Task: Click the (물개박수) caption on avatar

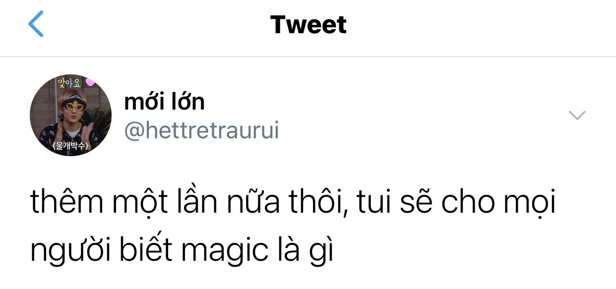Action: tap(70, 147)
